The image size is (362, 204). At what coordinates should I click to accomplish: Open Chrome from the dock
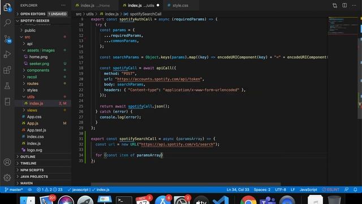click(x=248, y=200)
